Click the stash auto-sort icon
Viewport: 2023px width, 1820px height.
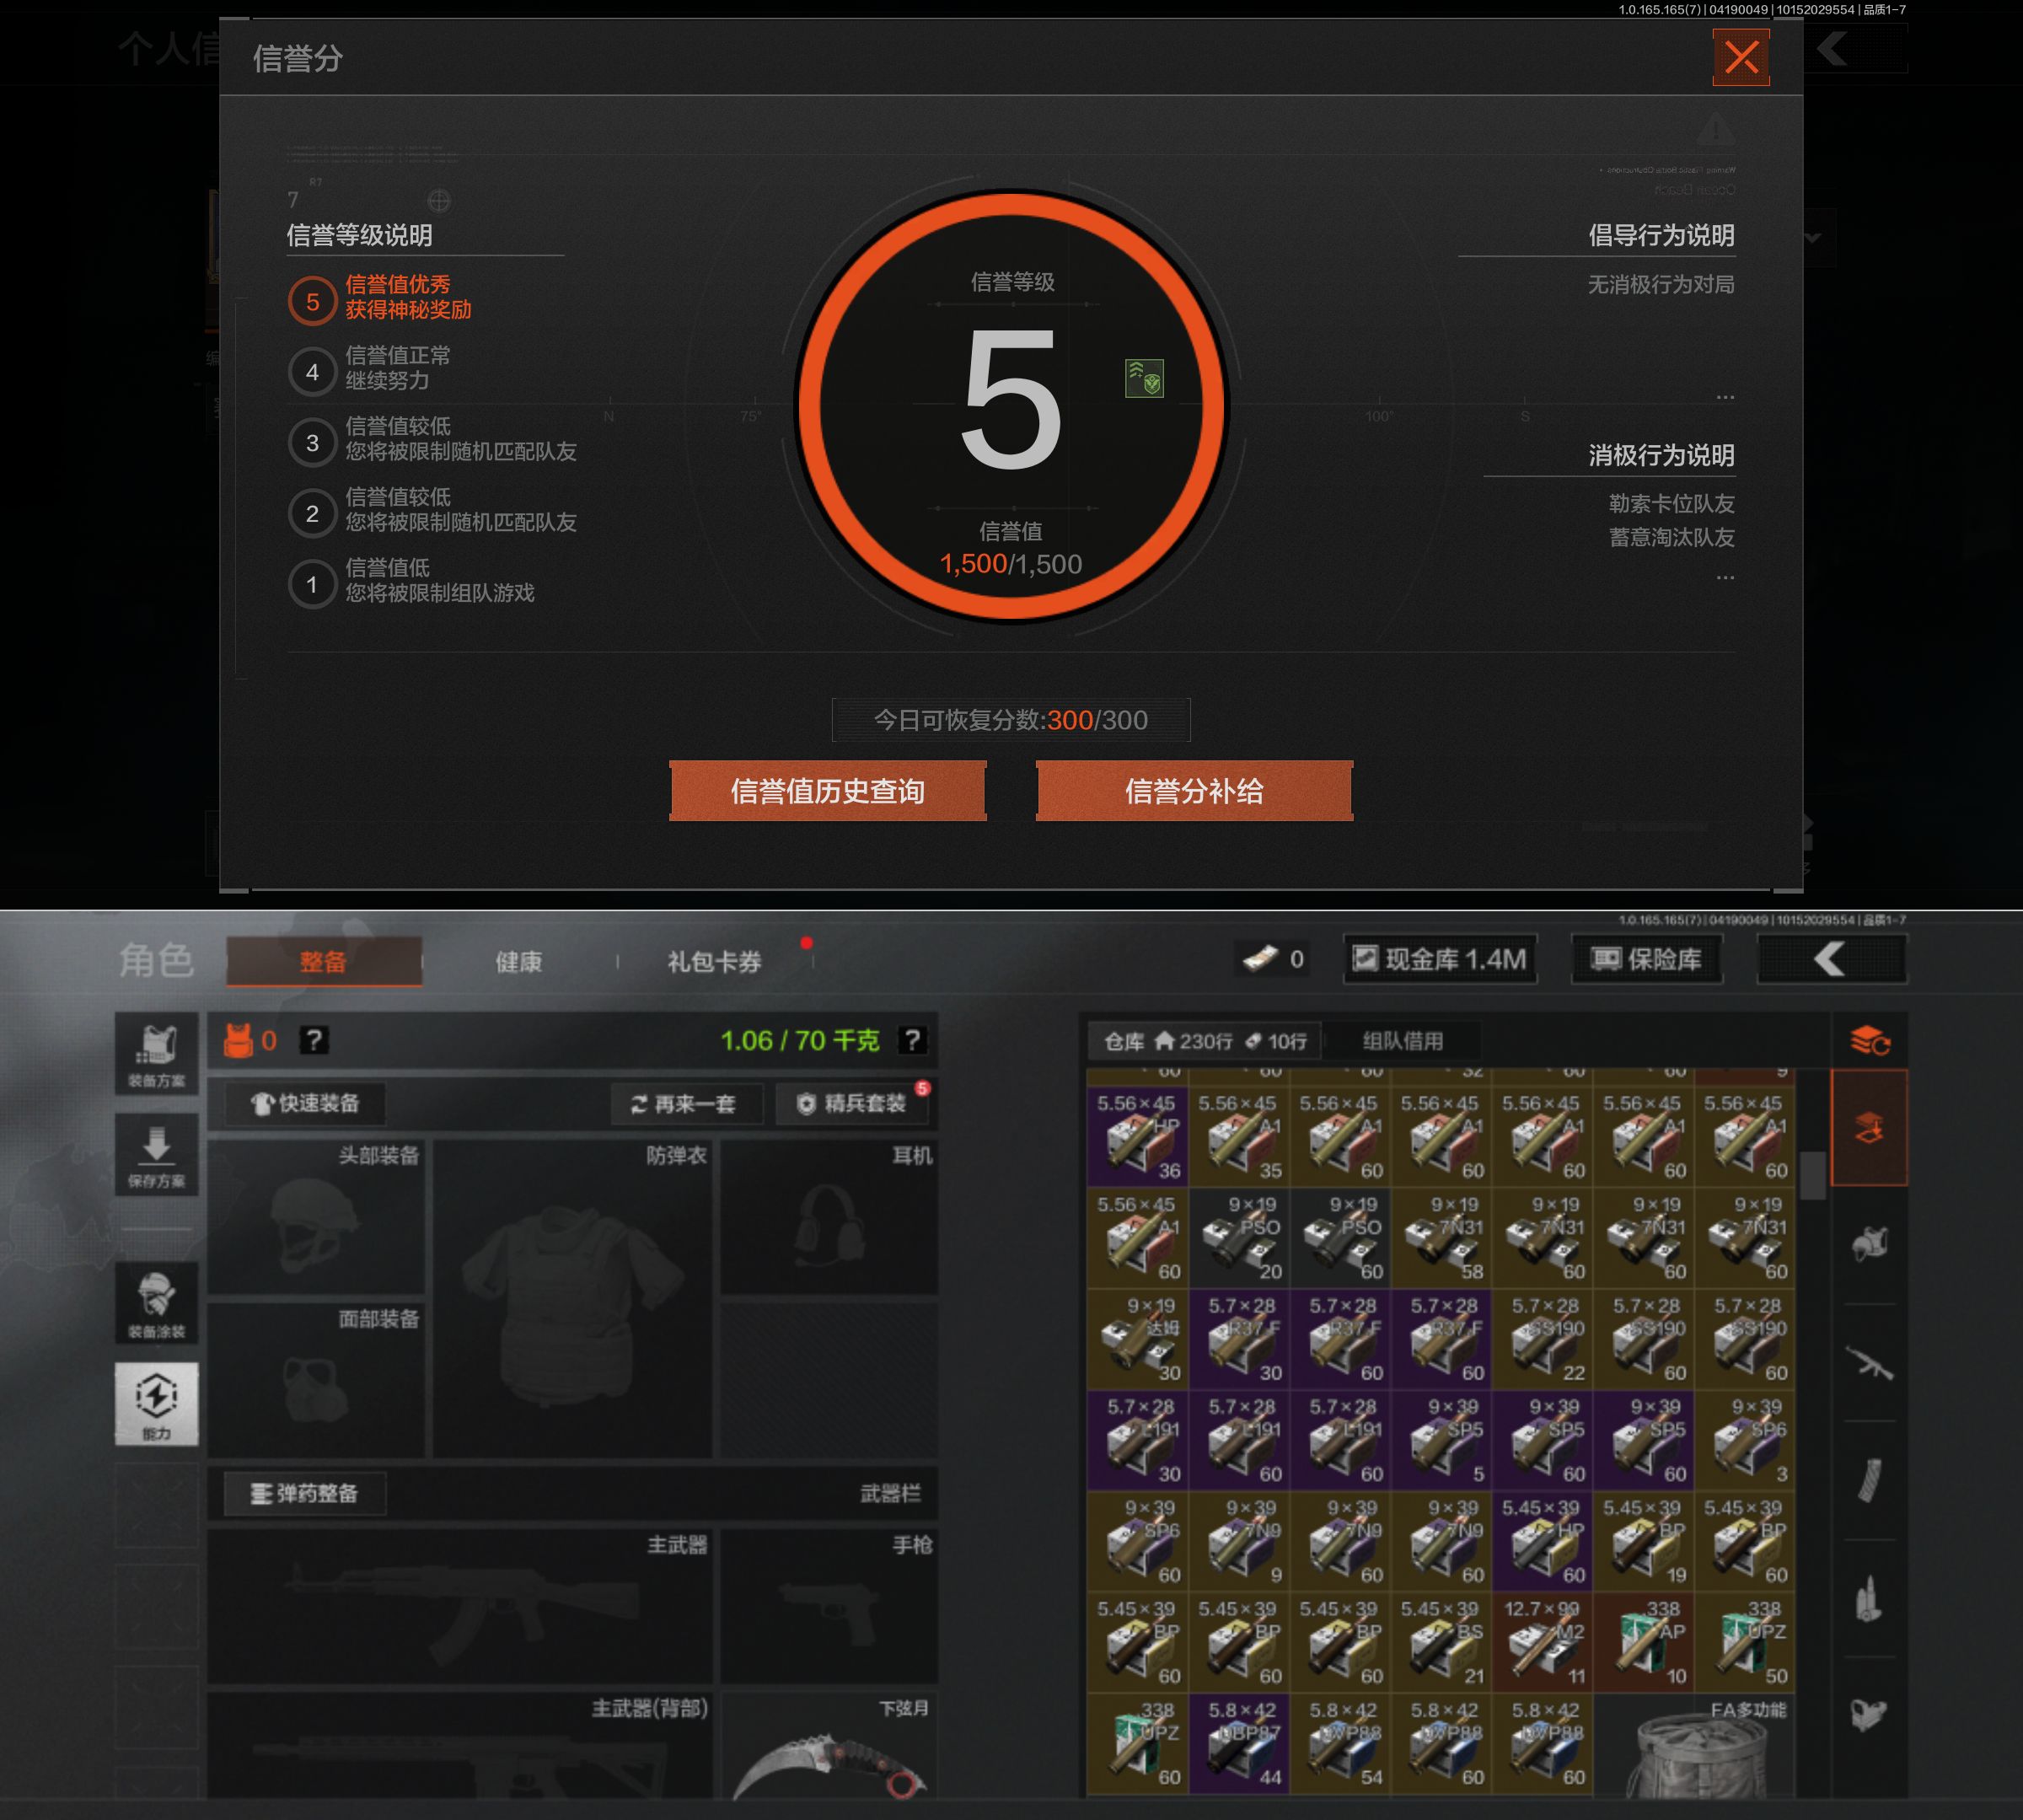pos(1868,1041)
